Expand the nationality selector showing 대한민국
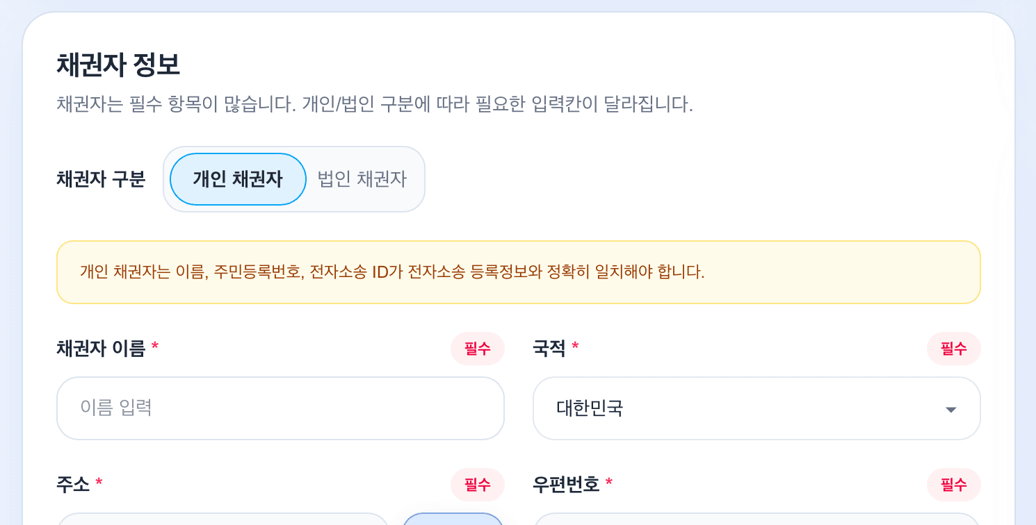The height and width of the screenshot is (525, 1036). click(756, 408)
